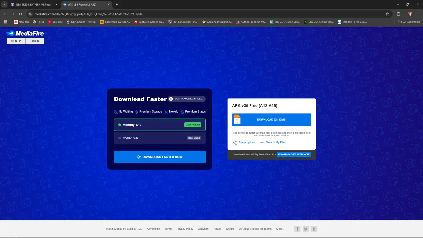Image resolution: width=423 pixels, height=238 pixels.
Task: View site information icon in address bar
Action: pos(30,14)
